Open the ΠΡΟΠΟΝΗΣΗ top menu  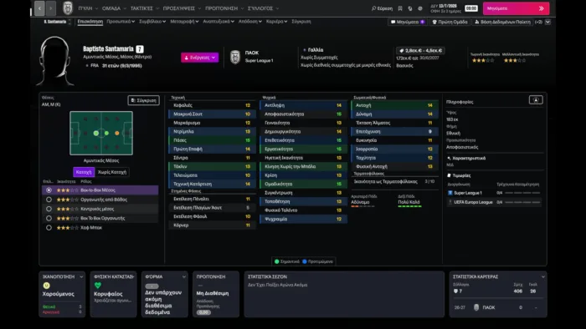224,8
